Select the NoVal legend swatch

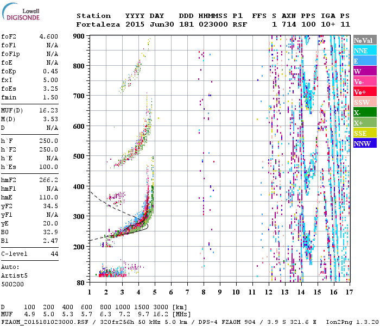(365, 40)
